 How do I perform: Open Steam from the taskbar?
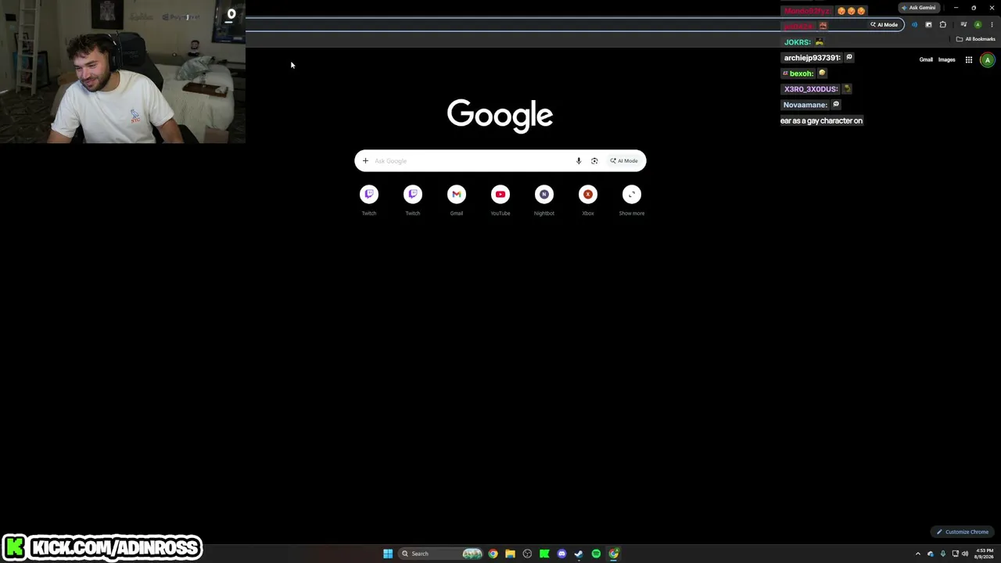point(579,554)
